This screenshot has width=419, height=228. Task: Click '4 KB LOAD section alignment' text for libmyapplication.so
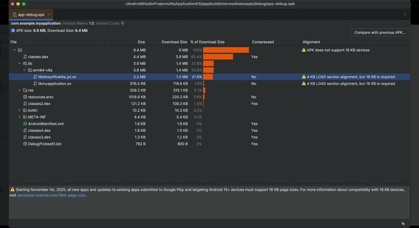(x=350, y=84)
